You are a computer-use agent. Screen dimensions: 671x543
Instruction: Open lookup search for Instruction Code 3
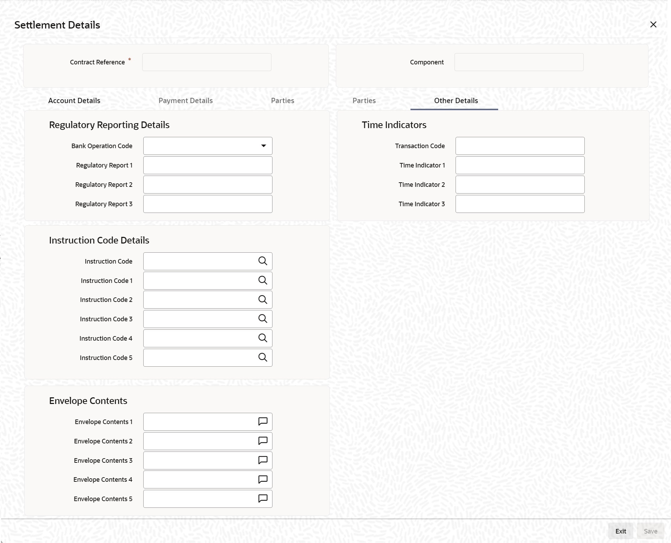263,319
